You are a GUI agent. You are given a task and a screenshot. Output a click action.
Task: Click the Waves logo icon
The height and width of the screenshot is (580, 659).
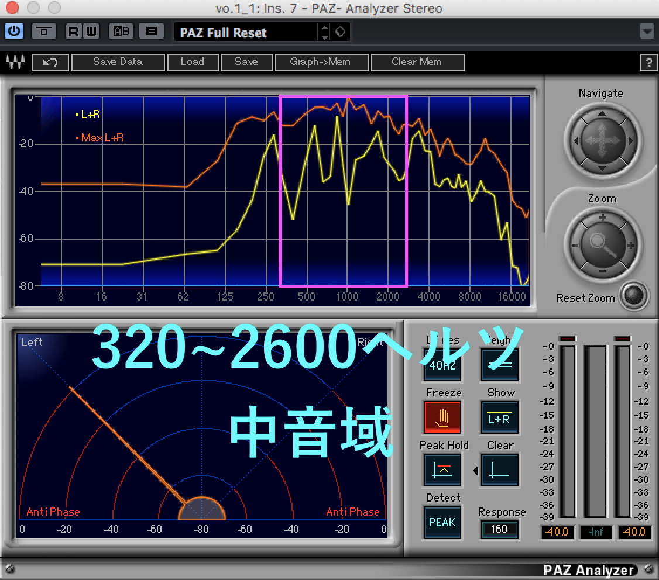tap(15, 62)
